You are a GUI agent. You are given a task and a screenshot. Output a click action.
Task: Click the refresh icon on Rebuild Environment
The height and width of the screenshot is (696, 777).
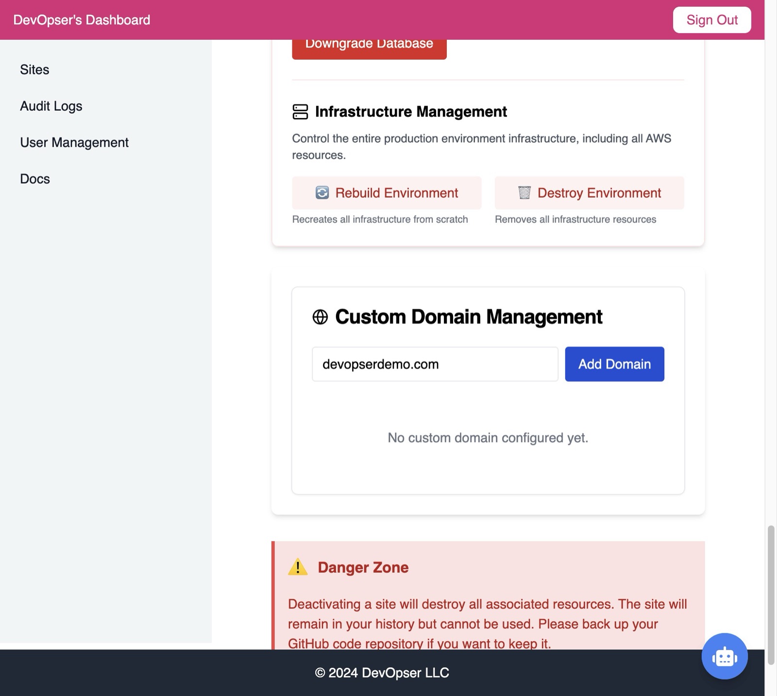click(x=322, y=193)
